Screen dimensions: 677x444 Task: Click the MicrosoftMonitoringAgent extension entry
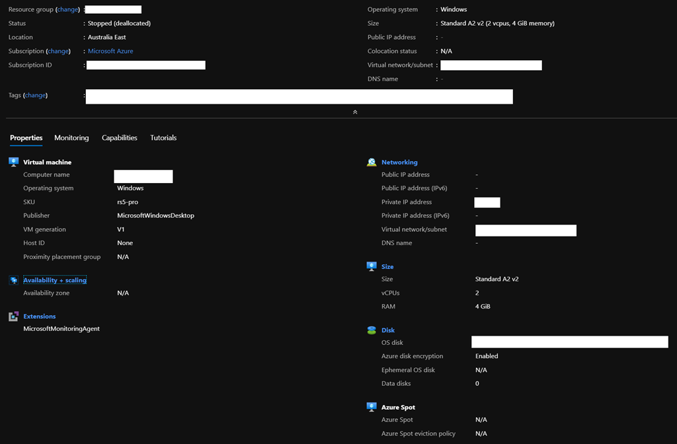pos(61,328)
